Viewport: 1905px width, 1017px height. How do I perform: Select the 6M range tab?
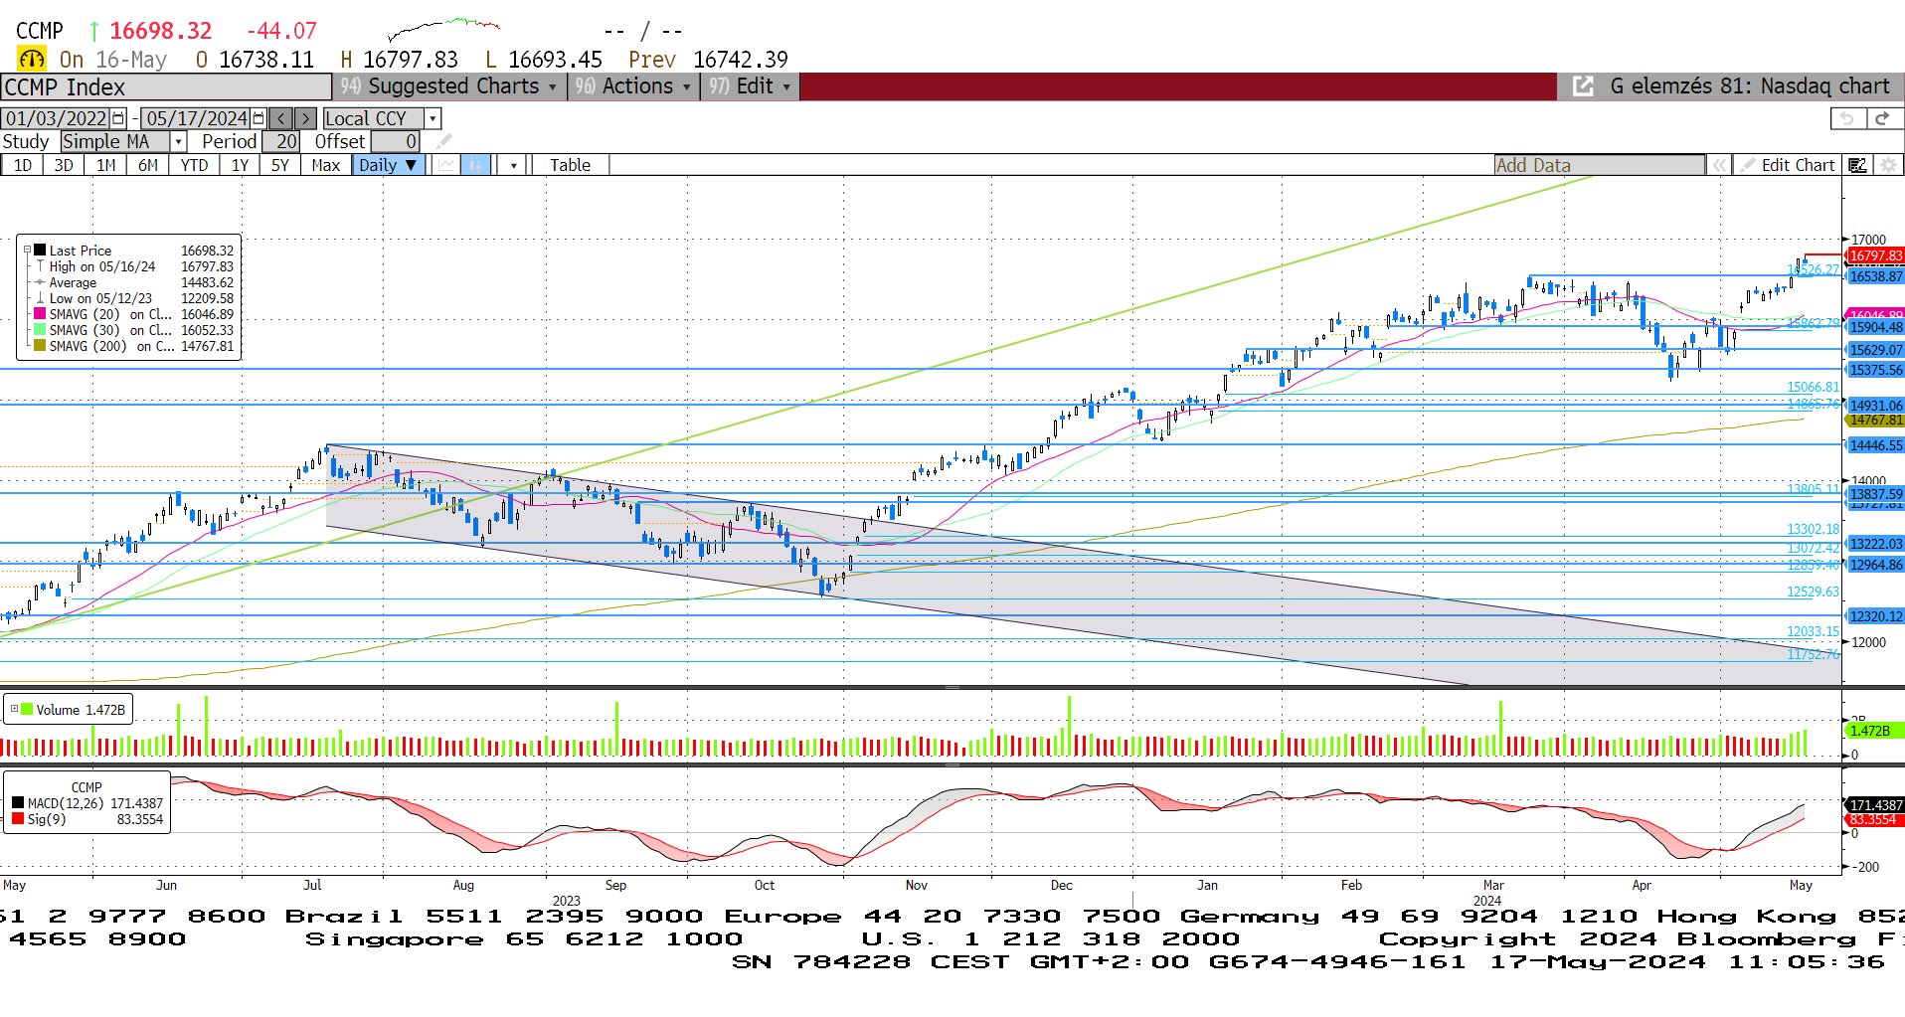[x=147, y=165]
